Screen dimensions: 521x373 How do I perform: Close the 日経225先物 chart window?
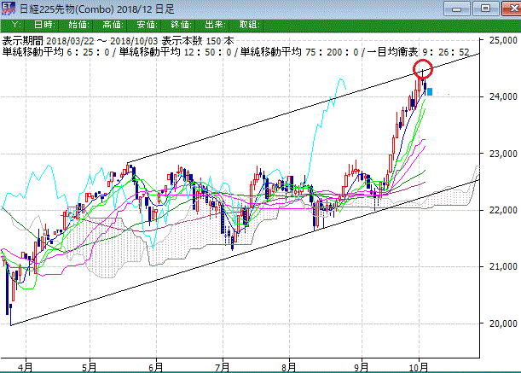512,9
